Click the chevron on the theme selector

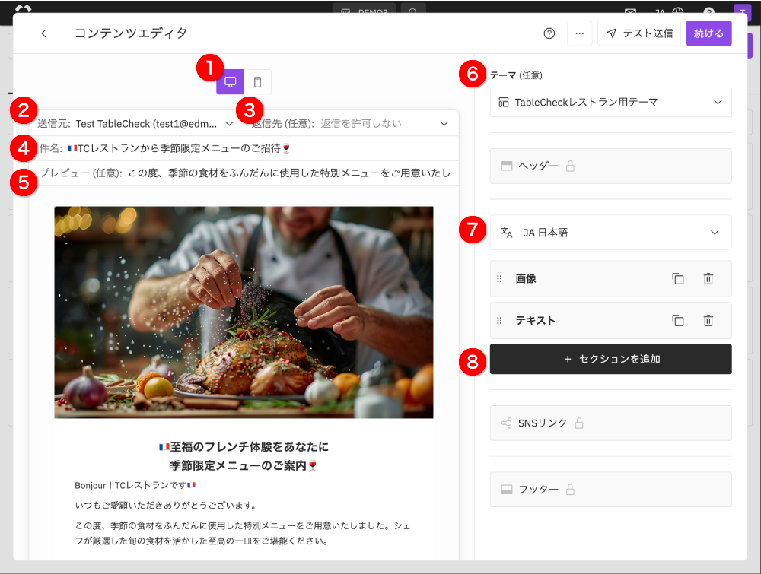(x=718, y=103)
